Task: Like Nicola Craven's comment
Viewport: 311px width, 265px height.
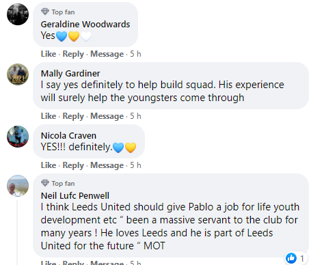Action: coord(49,165)
